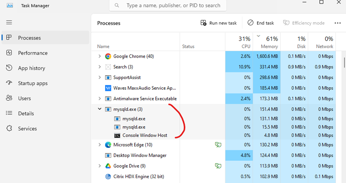346x183 pixels.
Task: Click the 1,600.6 MB memory cell
Action: 267,56
